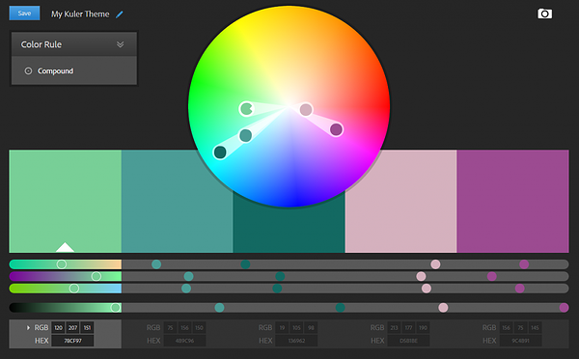Screen dimensions: 579x359
Task: Click the teal dot on the brightness slider track
Action: coord(219,307)
